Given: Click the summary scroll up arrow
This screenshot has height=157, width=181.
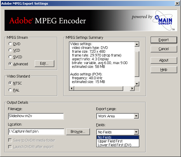Looking at the screenshot, I should (x=137, y=44).
